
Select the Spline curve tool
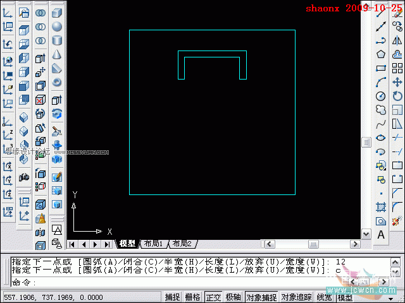pos(381,124)
